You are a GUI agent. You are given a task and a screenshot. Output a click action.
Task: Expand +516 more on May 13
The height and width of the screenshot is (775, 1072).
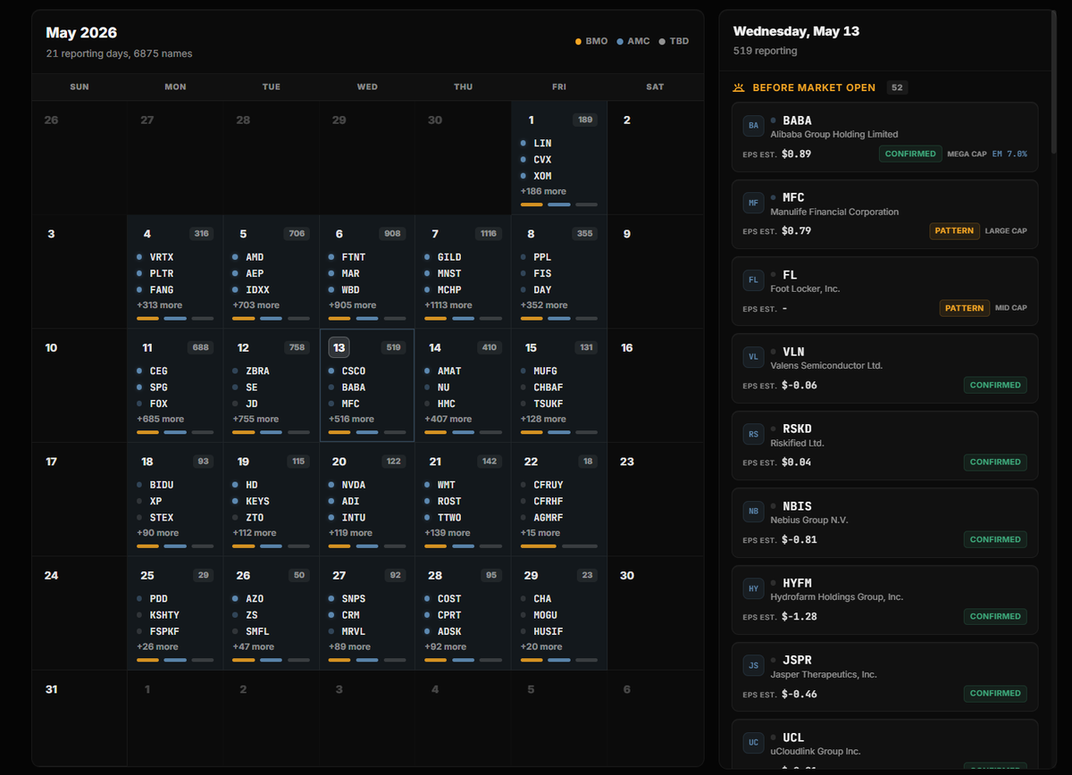tap(351, 419)
